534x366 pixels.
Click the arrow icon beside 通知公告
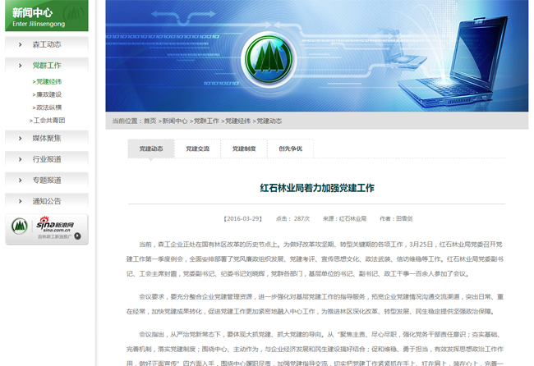[x=20, y=201]
